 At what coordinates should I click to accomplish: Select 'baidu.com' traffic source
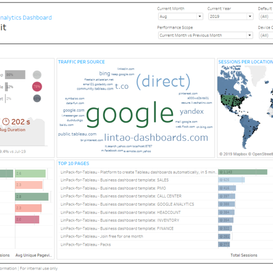point(66,125)
